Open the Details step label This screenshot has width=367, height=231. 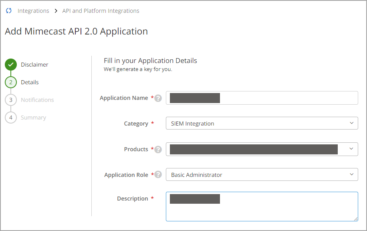click(x=30, y=82)
